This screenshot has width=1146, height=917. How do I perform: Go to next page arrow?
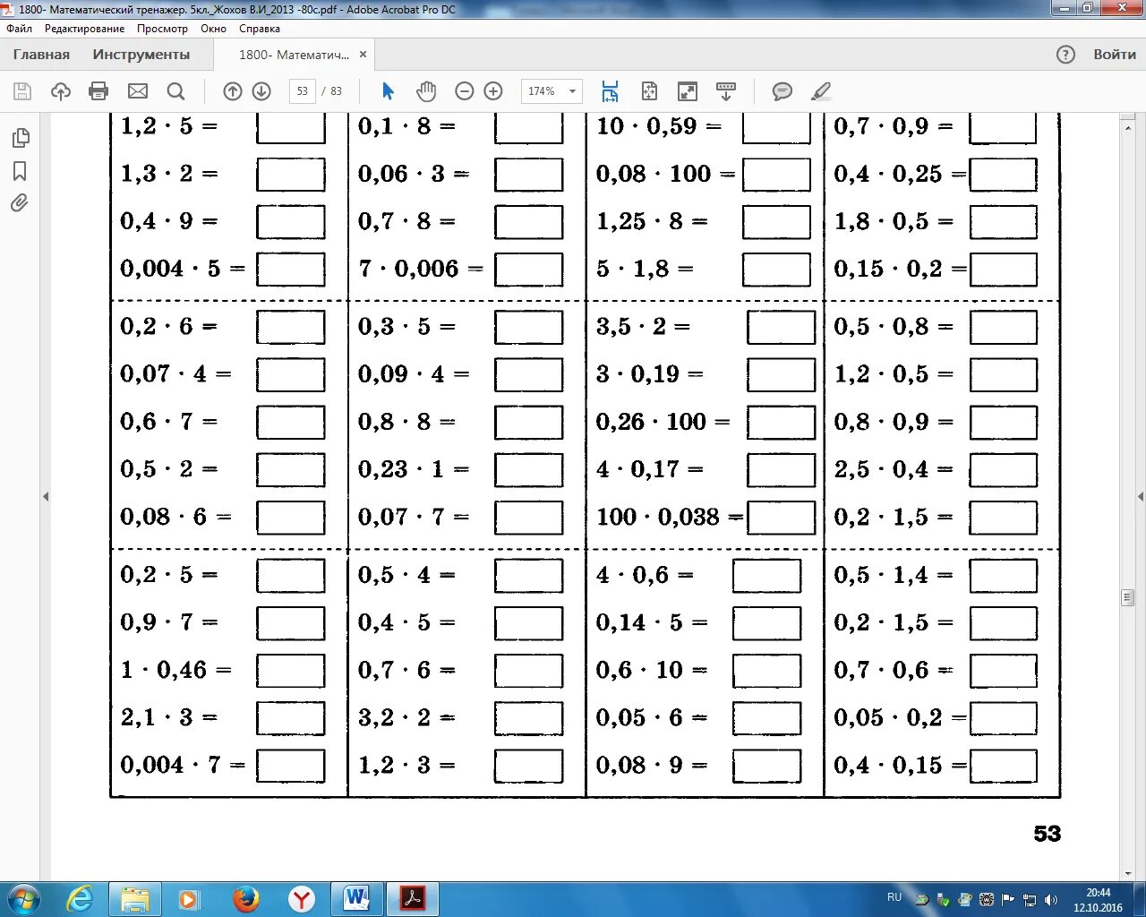(x=261, y=91)
